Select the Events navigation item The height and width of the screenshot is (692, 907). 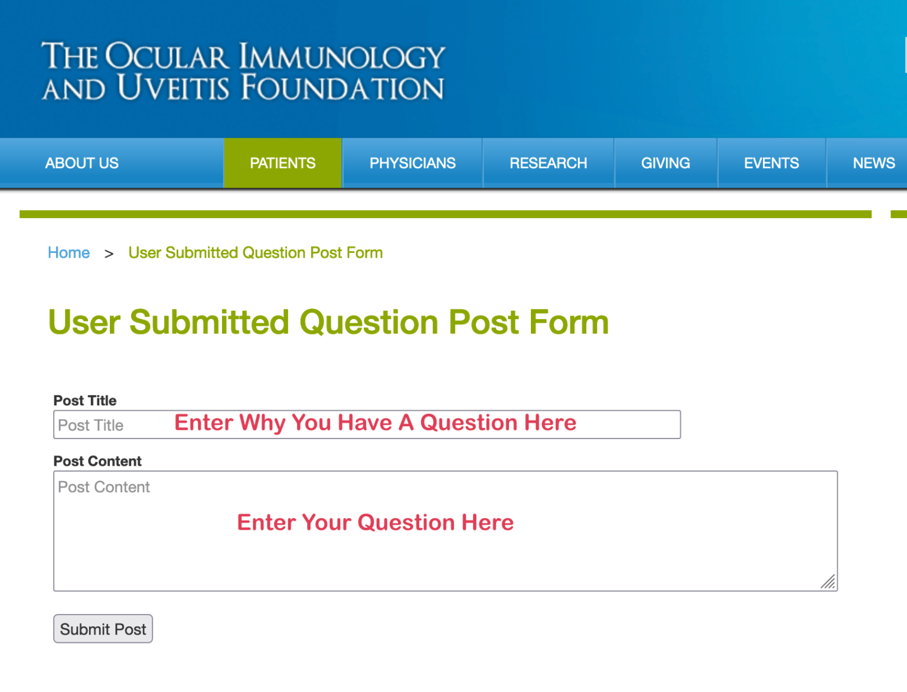(771, 163)
